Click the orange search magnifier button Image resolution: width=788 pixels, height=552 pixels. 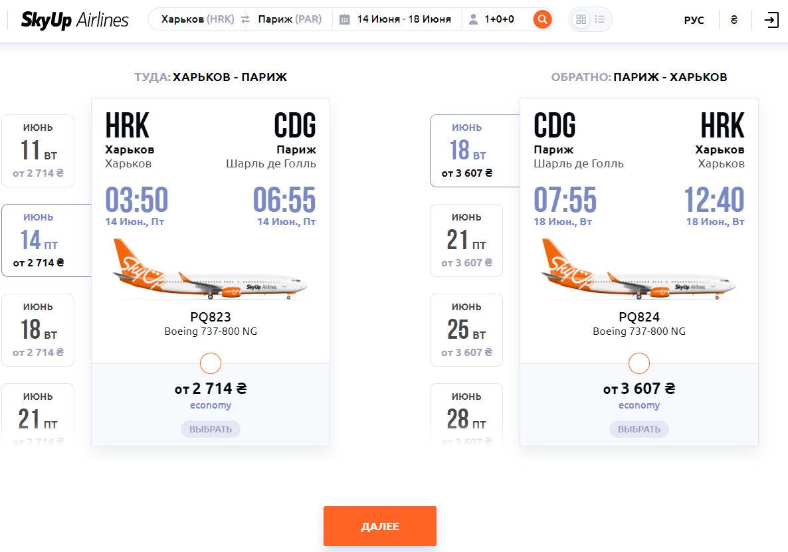point(543,19)
